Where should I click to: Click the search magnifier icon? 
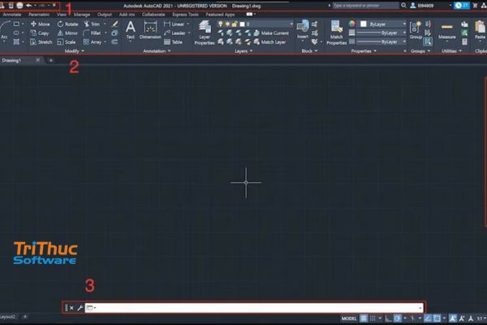click(403, 6)
